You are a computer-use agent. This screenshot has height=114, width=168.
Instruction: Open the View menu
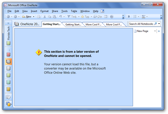click(x=25, y=11)
